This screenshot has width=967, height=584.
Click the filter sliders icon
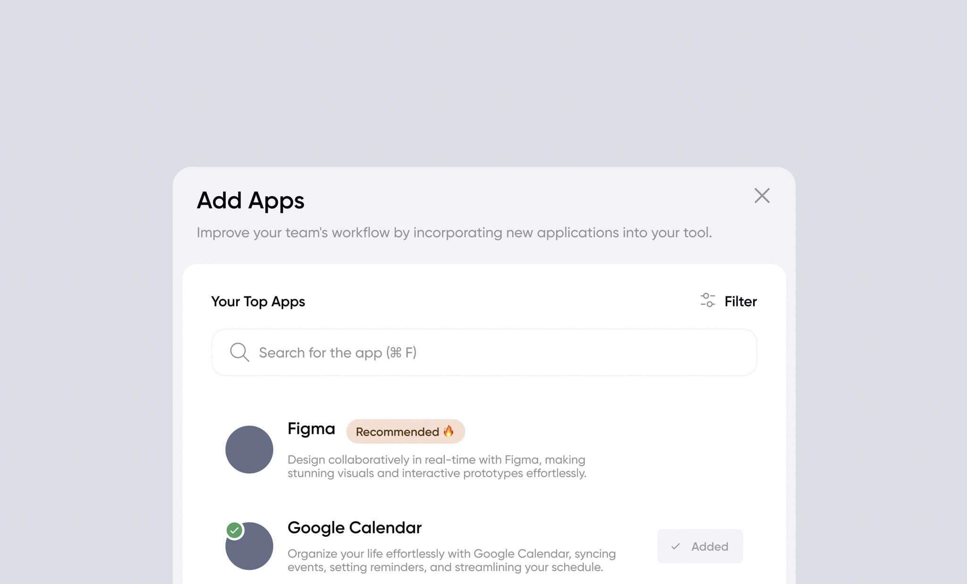point(707,300)
